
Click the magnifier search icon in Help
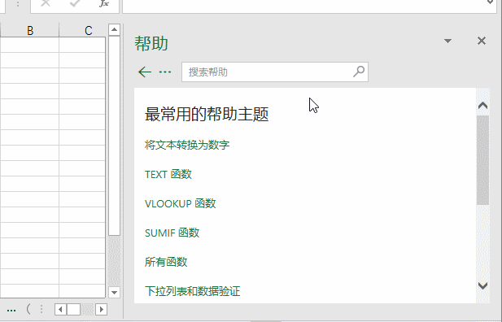coord(359,72)
